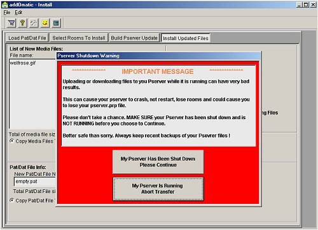Click the empty.pat file name field

(35, 182)
